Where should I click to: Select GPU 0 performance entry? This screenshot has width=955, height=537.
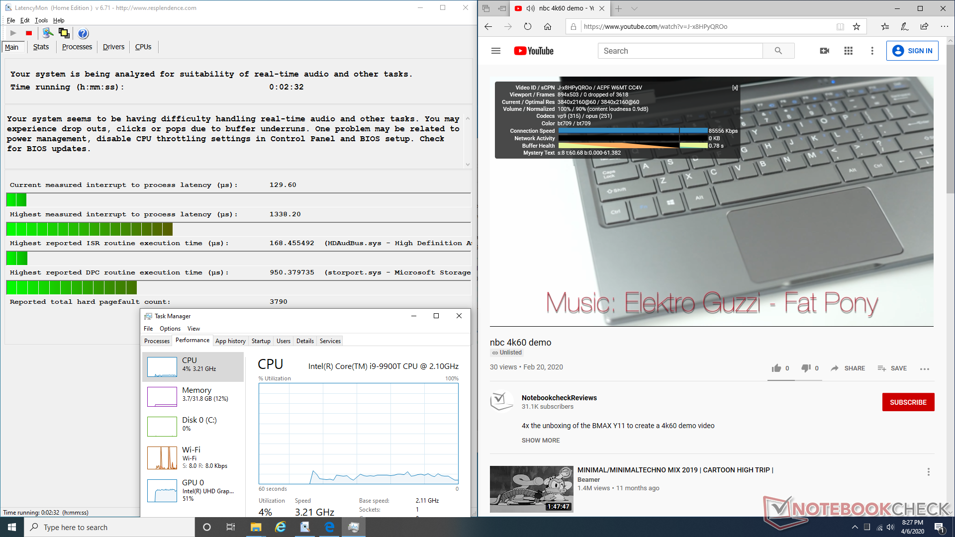coord(193,490)
